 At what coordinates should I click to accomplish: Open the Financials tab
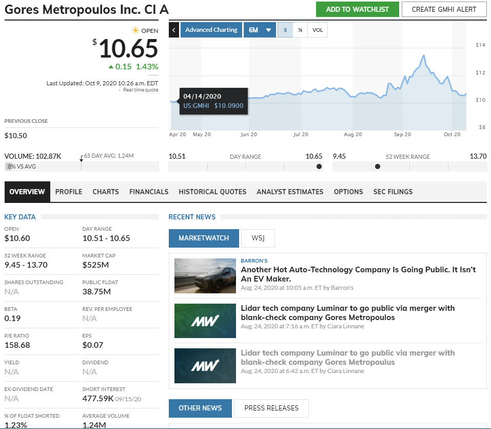149,192
